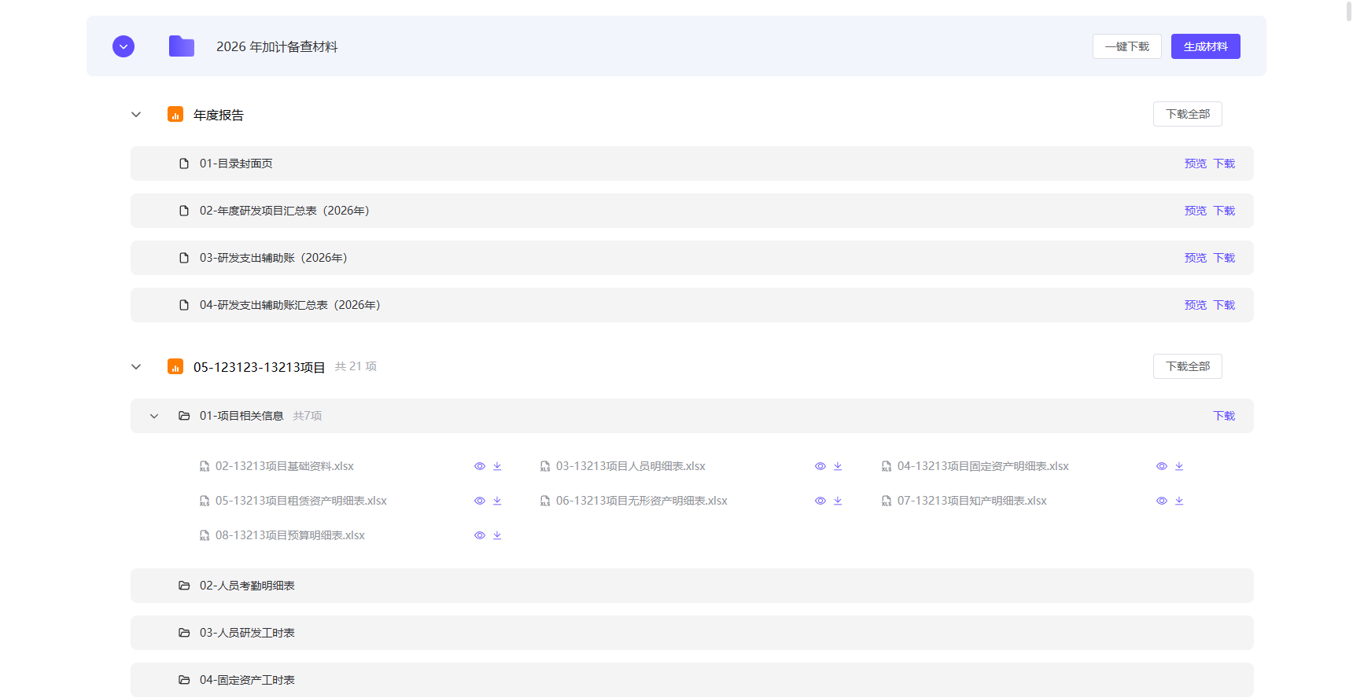Click the 一键下载 button
Screen dimensions: 1353x698
pyautogui.click(x=1126, y=46)
